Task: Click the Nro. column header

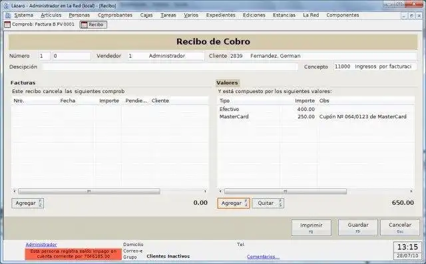Action: 19,100
